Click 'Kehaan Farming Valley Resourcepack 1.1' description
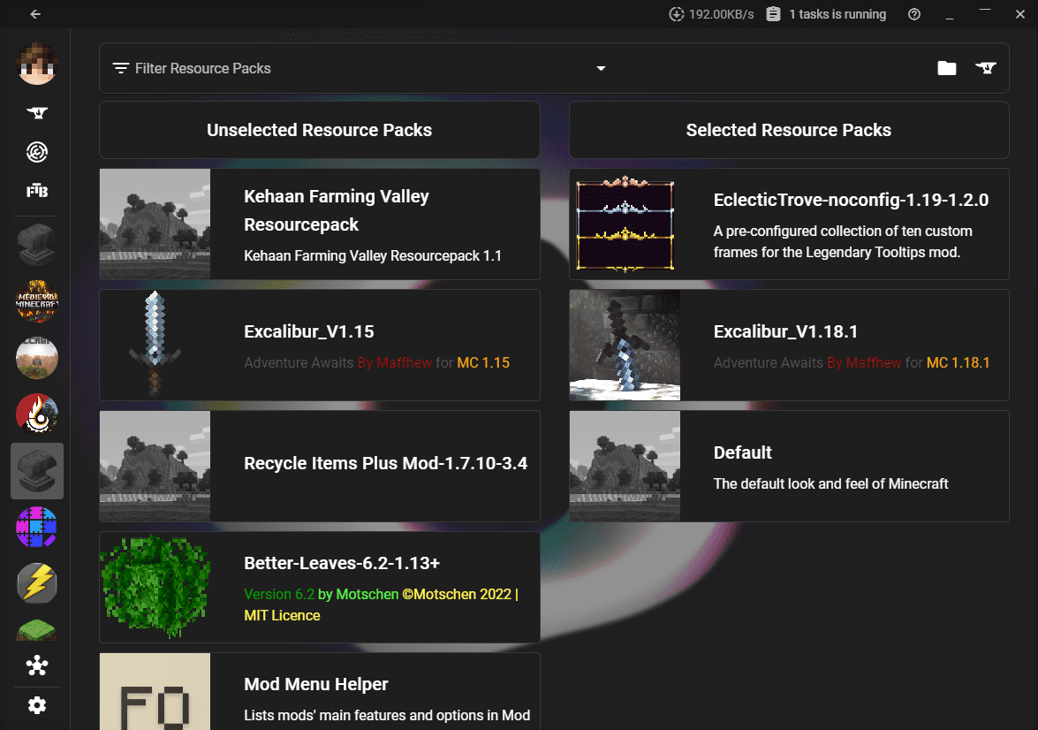Image resolution: width=1038 pixels, height=730 pixels. pos(373,255)
